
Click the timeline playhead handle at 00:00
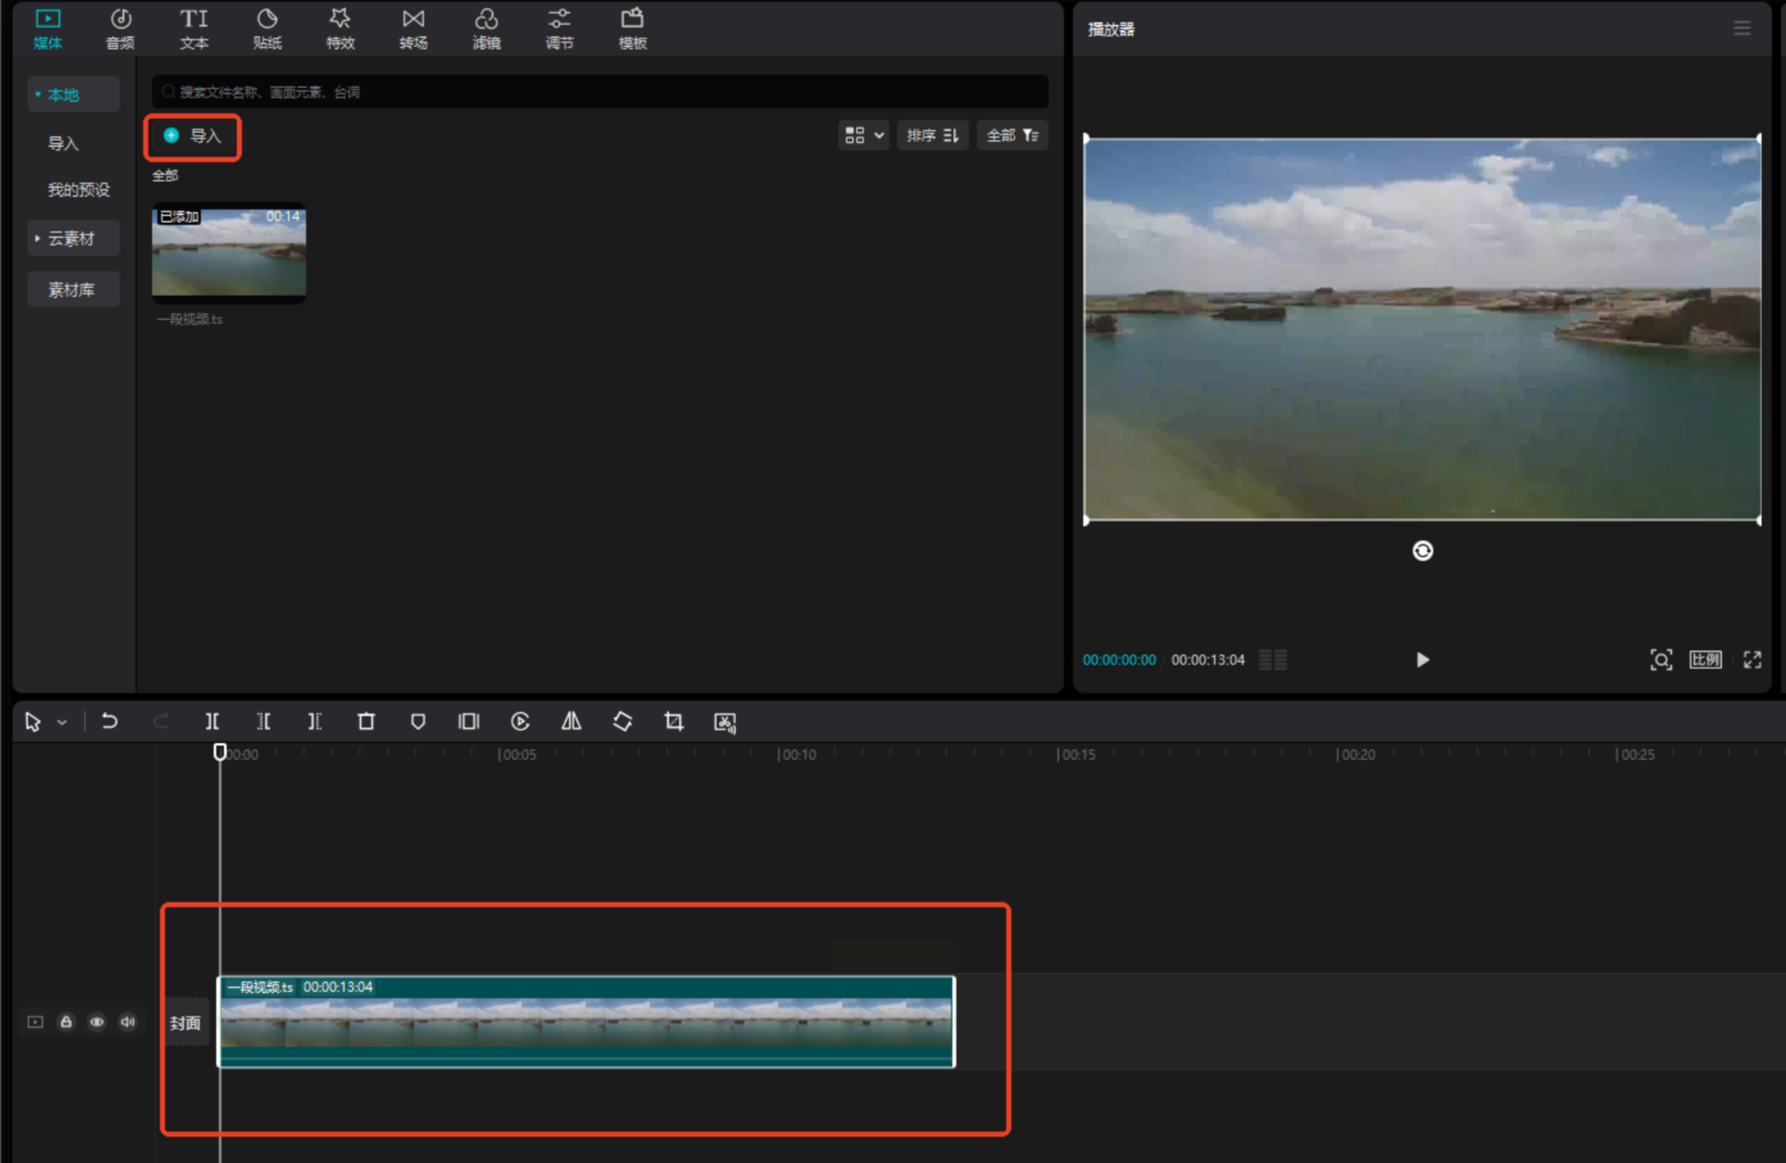(220, 752)
